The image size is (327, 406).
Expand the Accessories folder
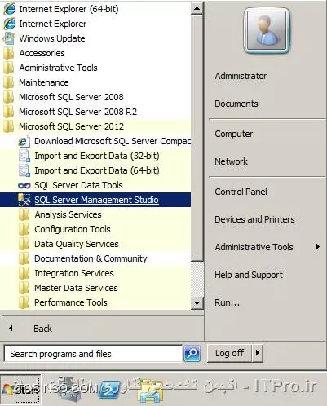point(95,53)
